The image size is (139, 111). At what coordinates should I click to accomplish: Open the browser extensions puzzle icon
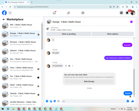tap(127, 7)
